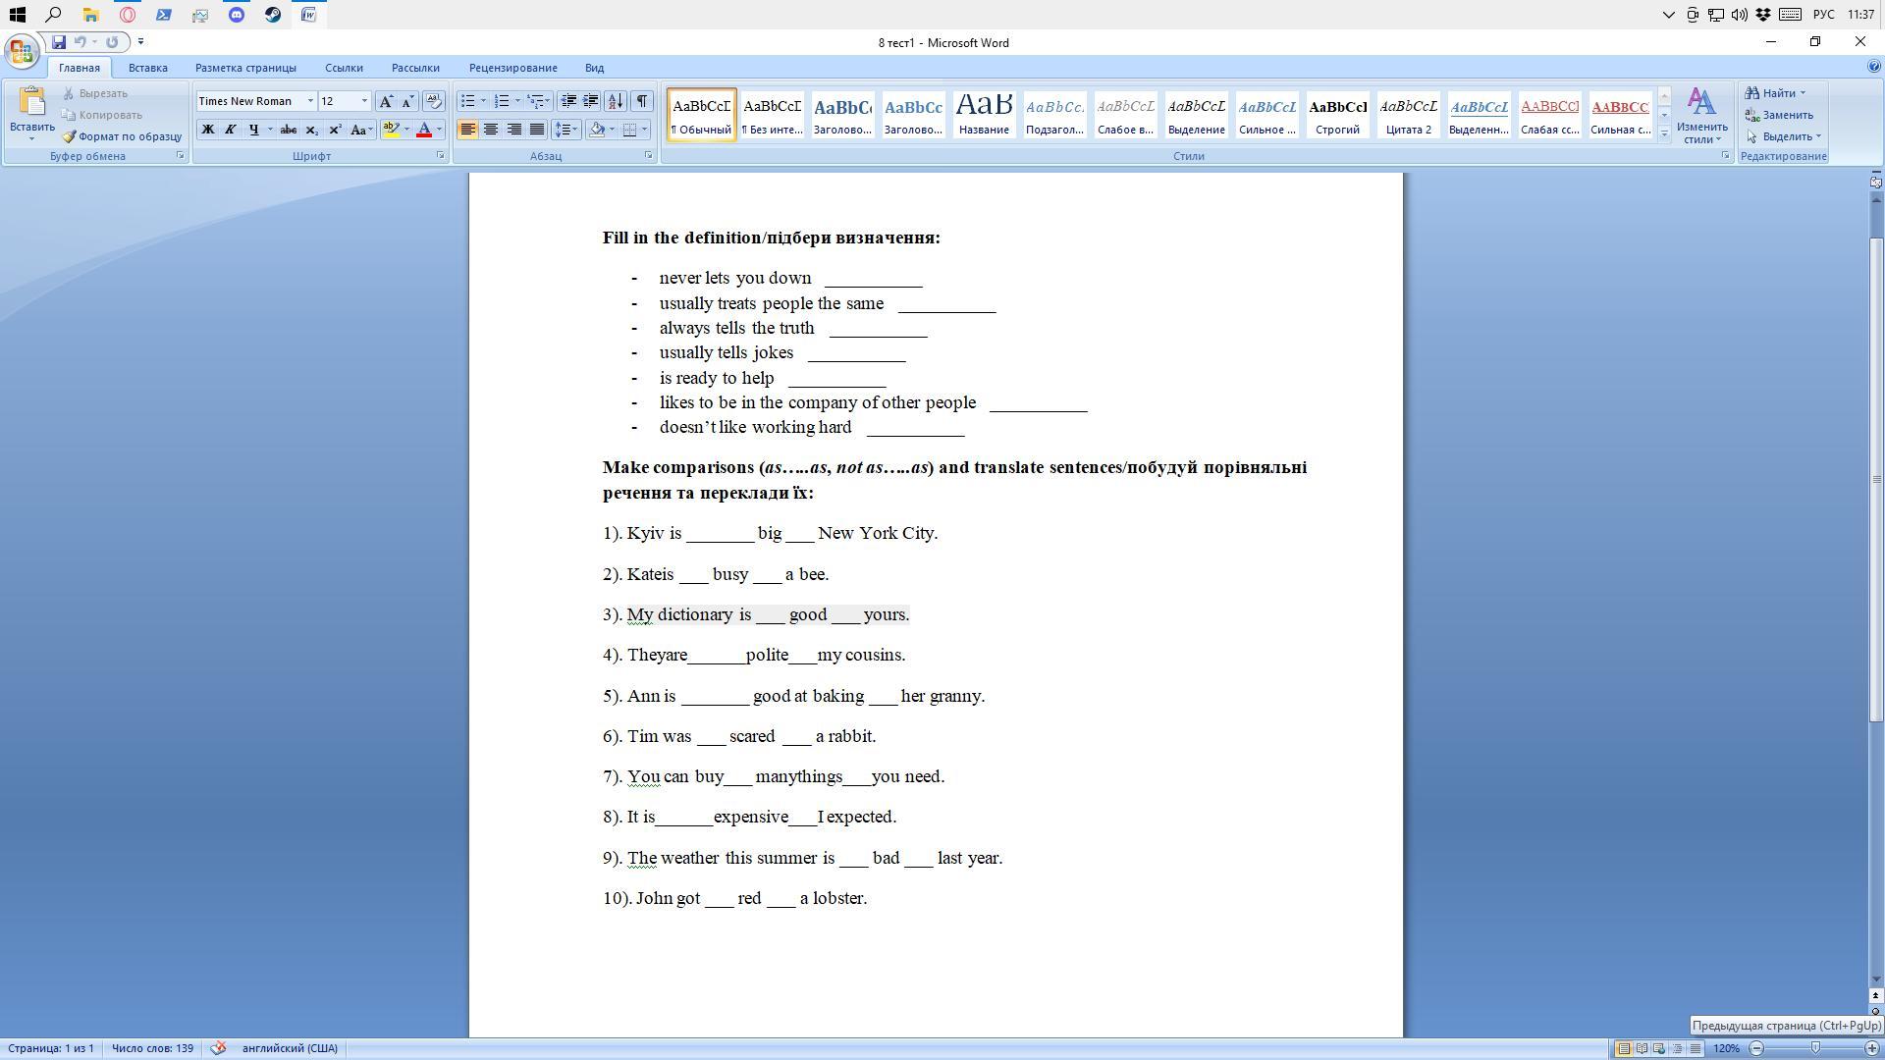The image size is (1885, 1060).
Task: Toggle italic formatting (К button)
Action: point(230,130)
